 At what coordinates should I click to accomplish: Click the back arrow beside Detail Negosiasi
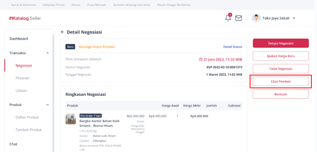pyautogui.click(x=63, y=32)
